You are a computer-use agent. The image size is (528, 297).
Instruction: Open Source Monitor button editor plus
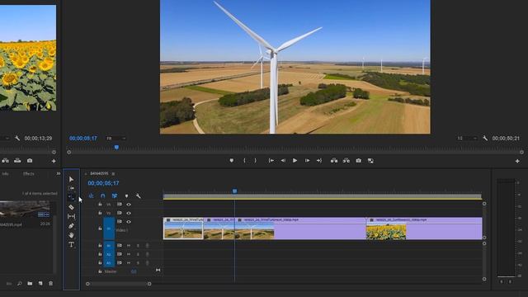click(54, 162)
